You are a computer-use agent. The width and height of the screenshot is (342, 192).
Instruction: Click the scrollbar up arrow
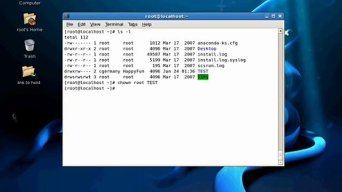click(281, 31)
